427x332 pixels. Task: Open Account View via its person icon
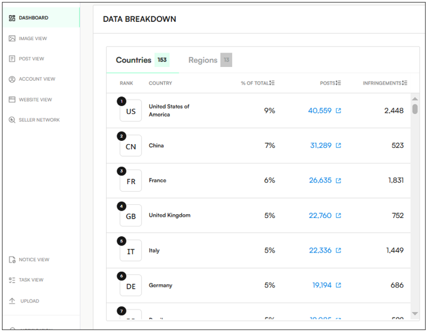(12, 80)
